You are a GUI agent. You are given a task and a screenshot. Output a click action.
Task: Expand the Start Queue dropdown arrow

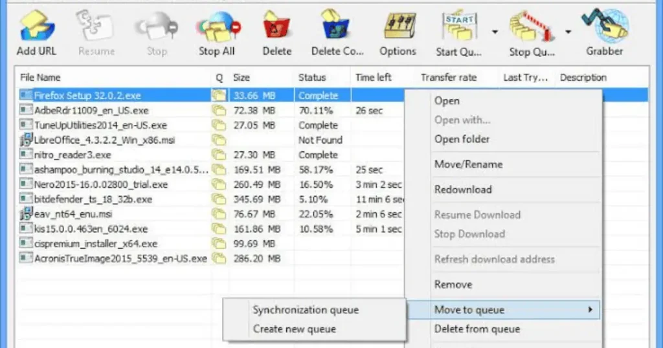(x=494, y=32)
